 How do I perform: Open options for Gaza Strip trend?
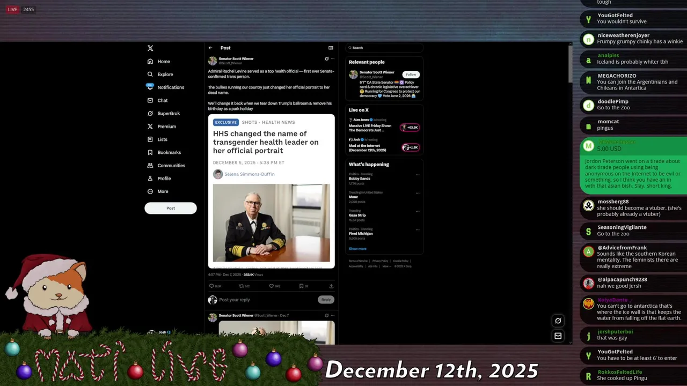(x=418, y=211)
